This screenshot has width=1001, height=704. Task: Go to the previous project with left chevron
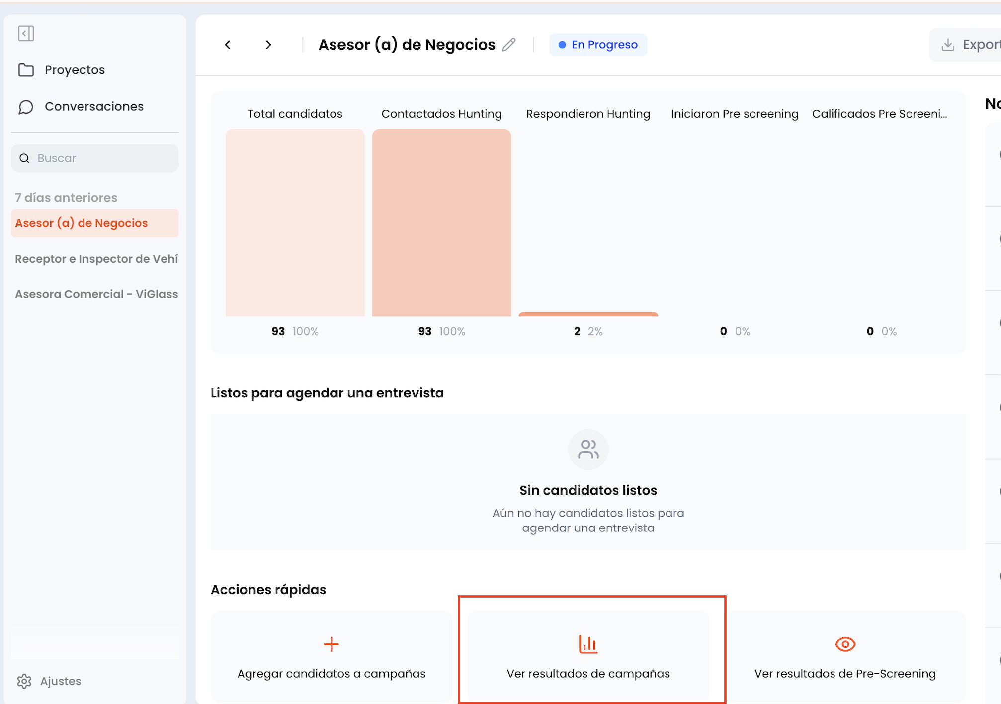click(228, 45)
